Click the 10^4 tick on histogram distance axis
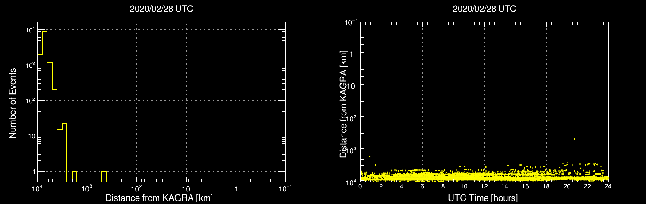646x204 pixels. click(x=37, y=188)
